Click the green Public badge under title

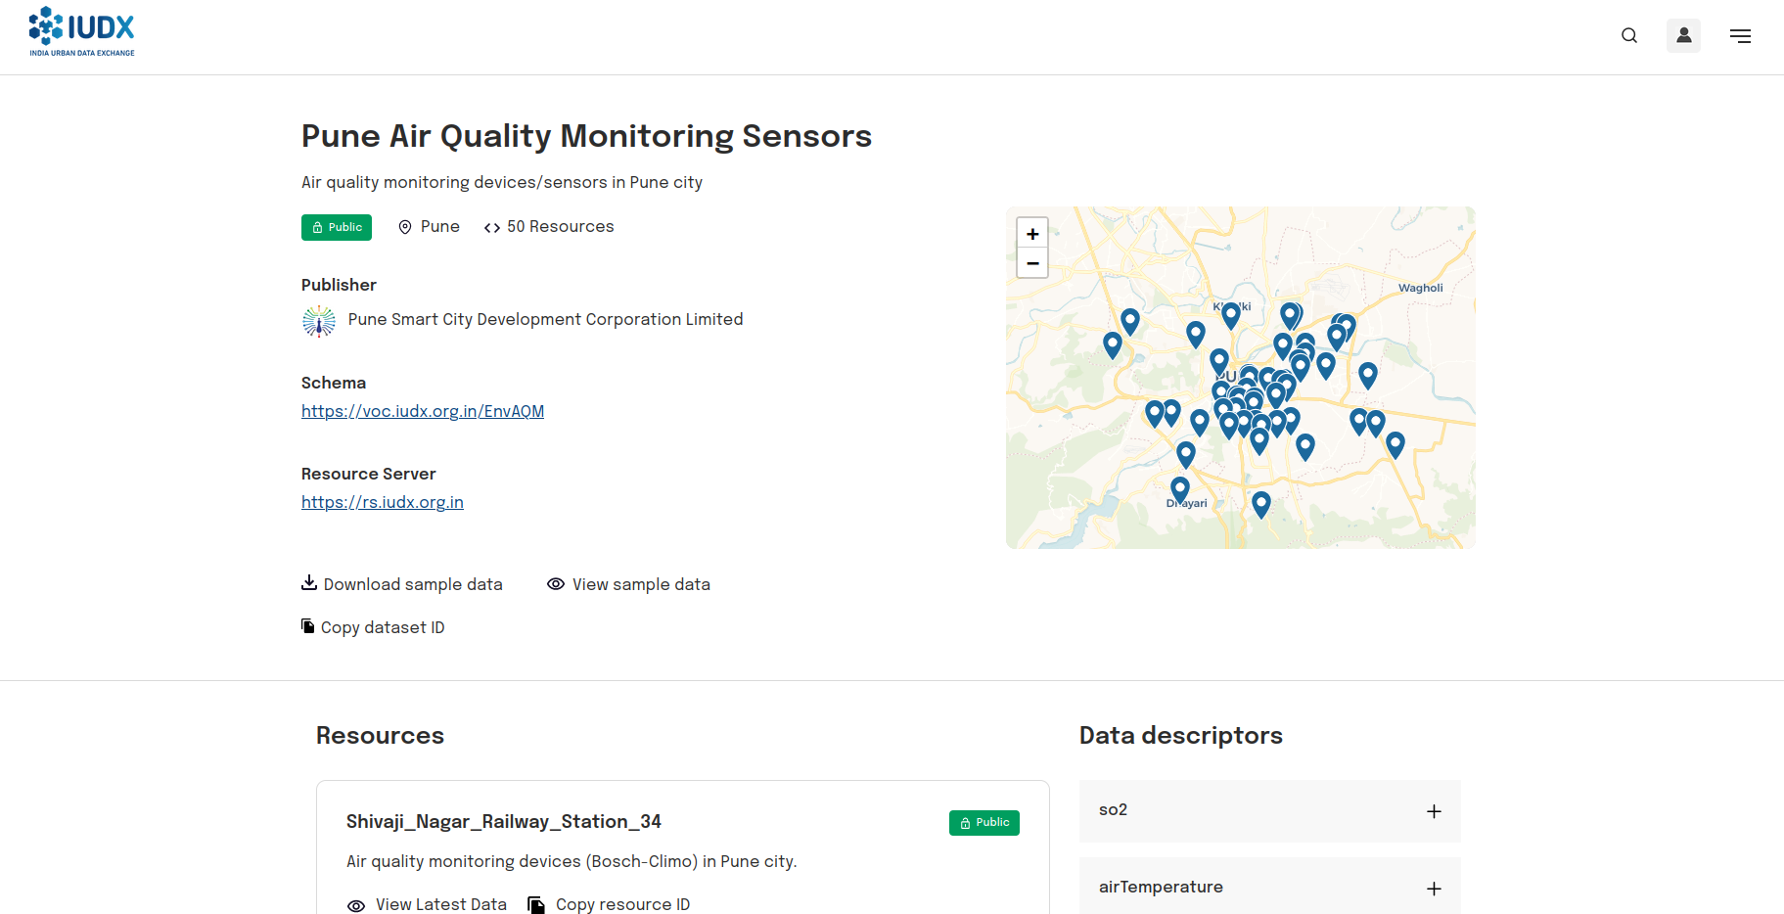coord(337,227)
